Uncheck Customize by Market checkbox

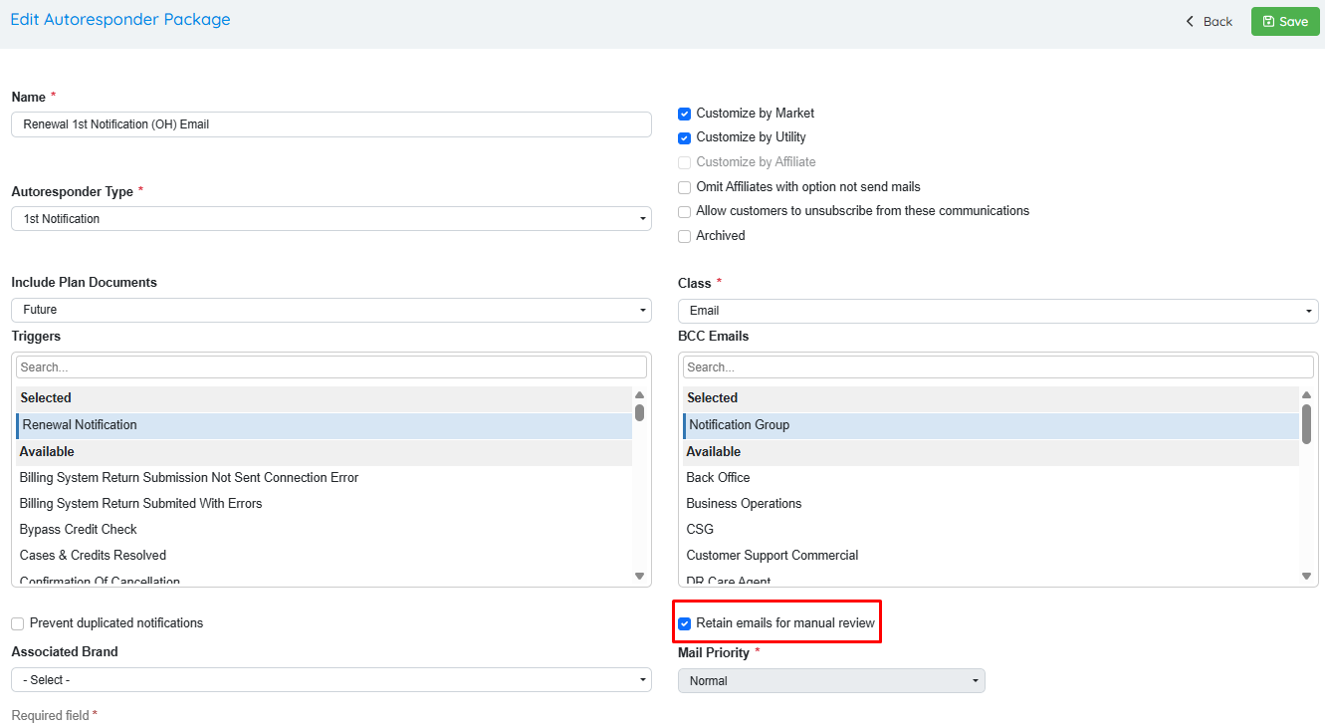tap(684, 115)
